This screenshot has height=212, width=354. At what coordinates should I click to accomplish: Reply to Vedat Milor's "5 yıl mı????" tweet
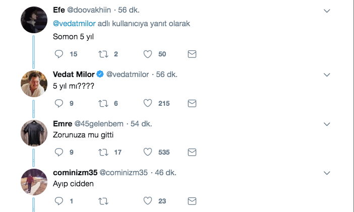click(59, 103)
